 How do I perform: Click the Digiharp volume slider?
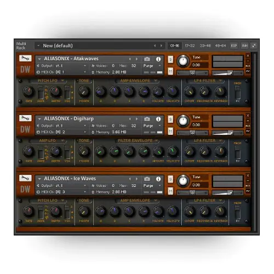(227, 133)
